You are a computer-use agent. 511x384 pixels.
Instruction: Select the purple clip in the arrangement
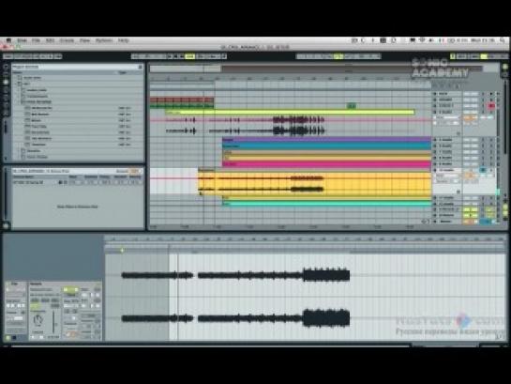tap(326, 140)
